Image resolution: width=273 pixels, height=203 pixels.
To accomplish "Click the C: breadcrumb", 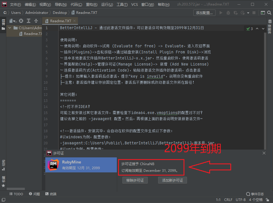I will coord(5,12).
